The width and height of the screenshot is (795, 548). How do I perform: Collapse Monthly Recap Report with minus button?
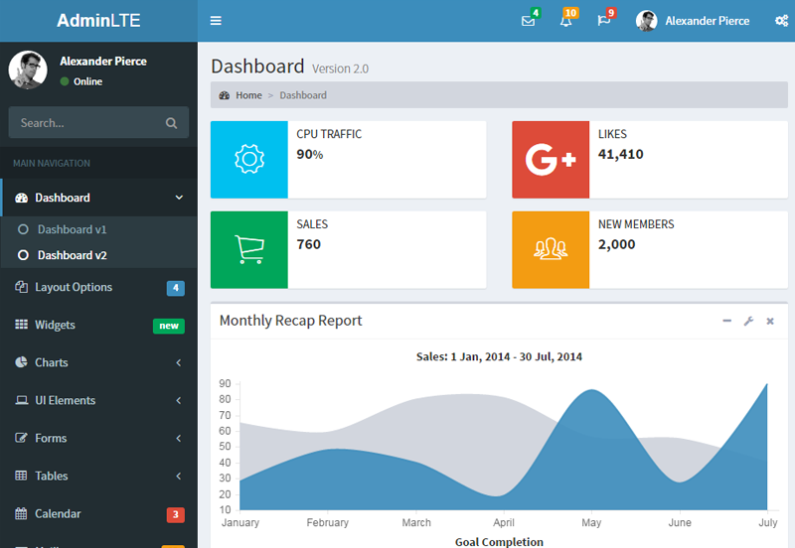tap(726, 321)
